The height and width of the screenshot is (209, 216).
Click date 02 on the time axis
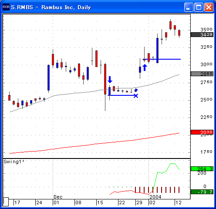pyautogui.click(x=152, y=202)
